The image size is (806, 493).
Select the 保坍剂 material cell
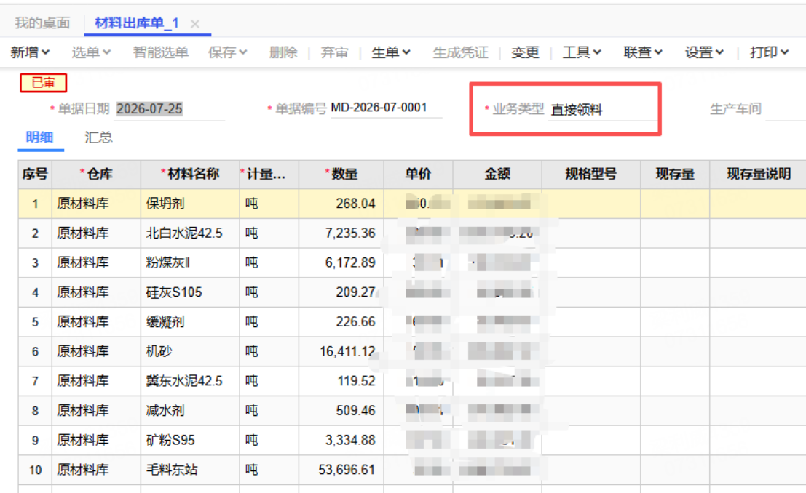coord(190,204)
